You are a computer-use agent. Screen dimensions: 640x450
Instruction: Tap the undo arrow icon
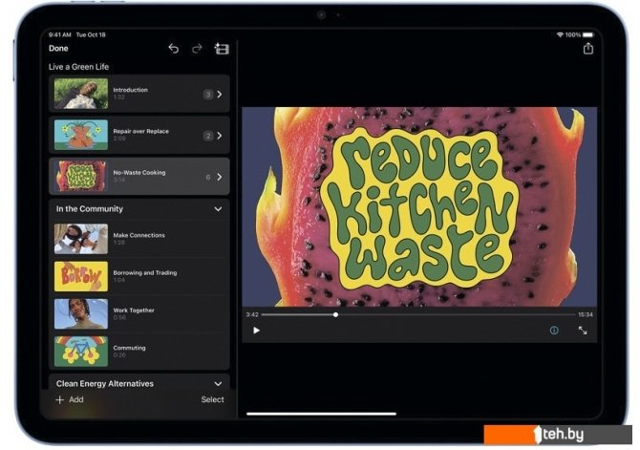[174, 49]
